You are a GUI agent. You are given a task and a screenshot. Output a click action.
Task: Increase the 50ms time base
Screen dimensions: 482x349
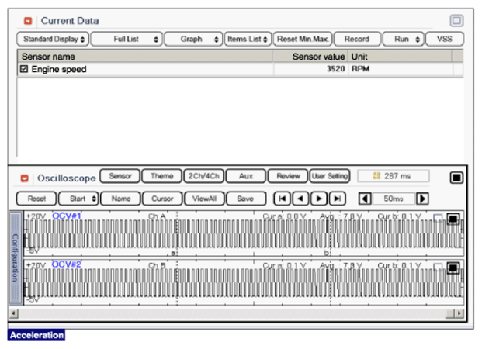(x=422, y=199)
